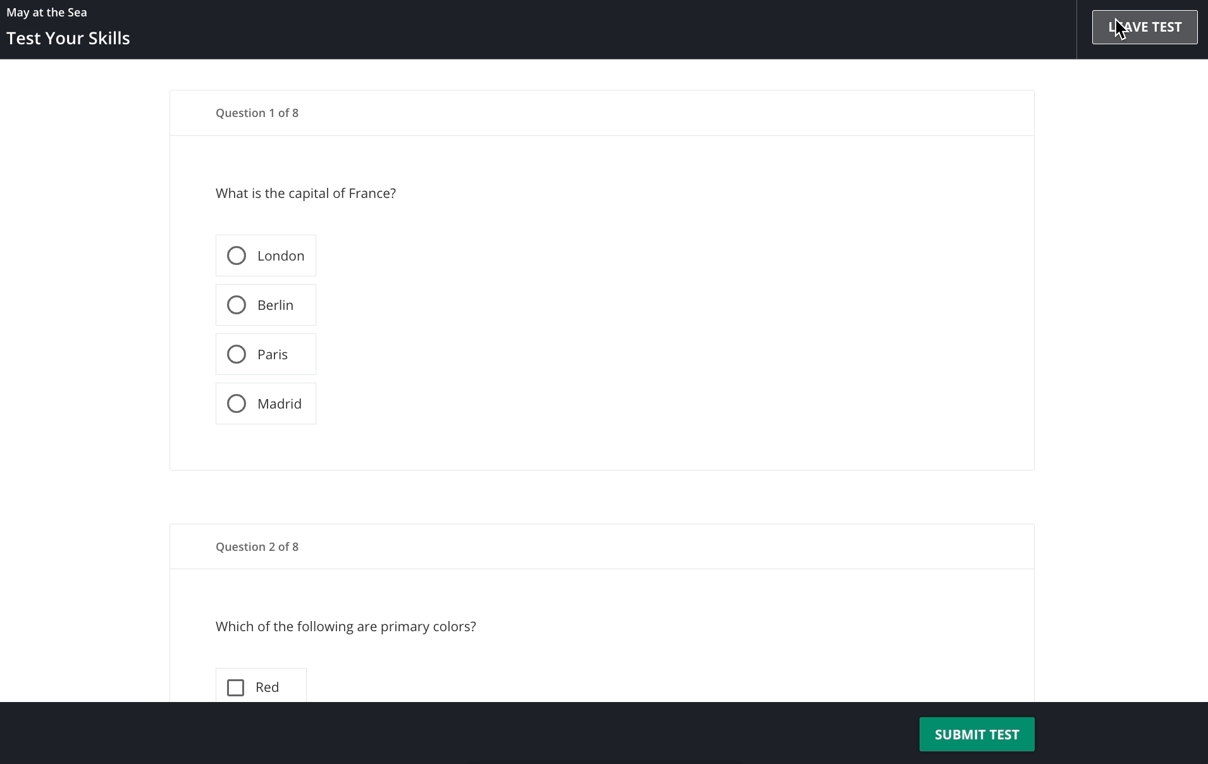Click the Question 2 of 8 header
This screenshot has width=1208, height=764.
pyautogui.click(x=257, y=546)
